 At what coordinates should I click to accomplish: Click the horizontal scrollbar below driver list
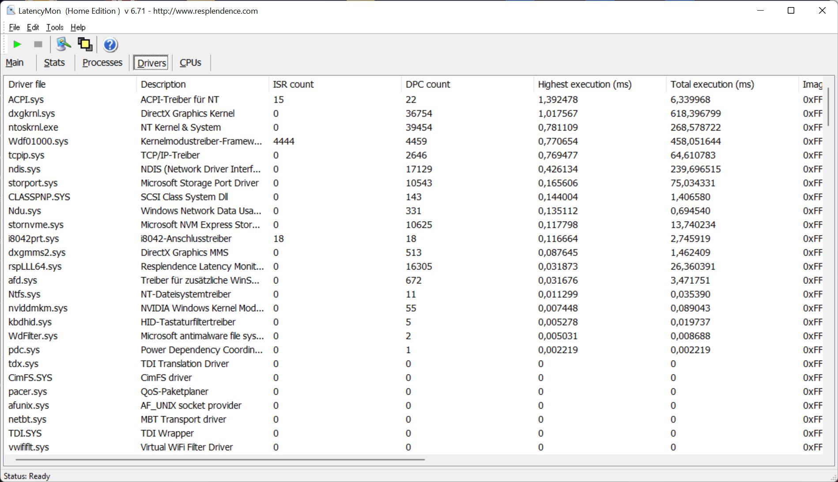pyautogui.click(x=220, y=459)
